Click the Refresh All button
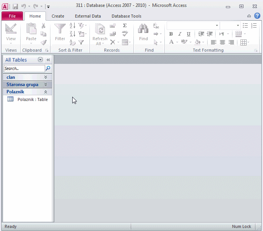This screenshot has width=263, height=231. 100,34
